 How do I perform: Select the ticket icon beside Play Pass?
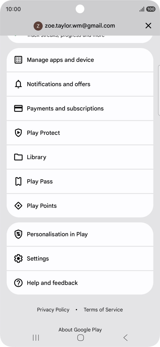pyautogui.click(x=18, y=181)
